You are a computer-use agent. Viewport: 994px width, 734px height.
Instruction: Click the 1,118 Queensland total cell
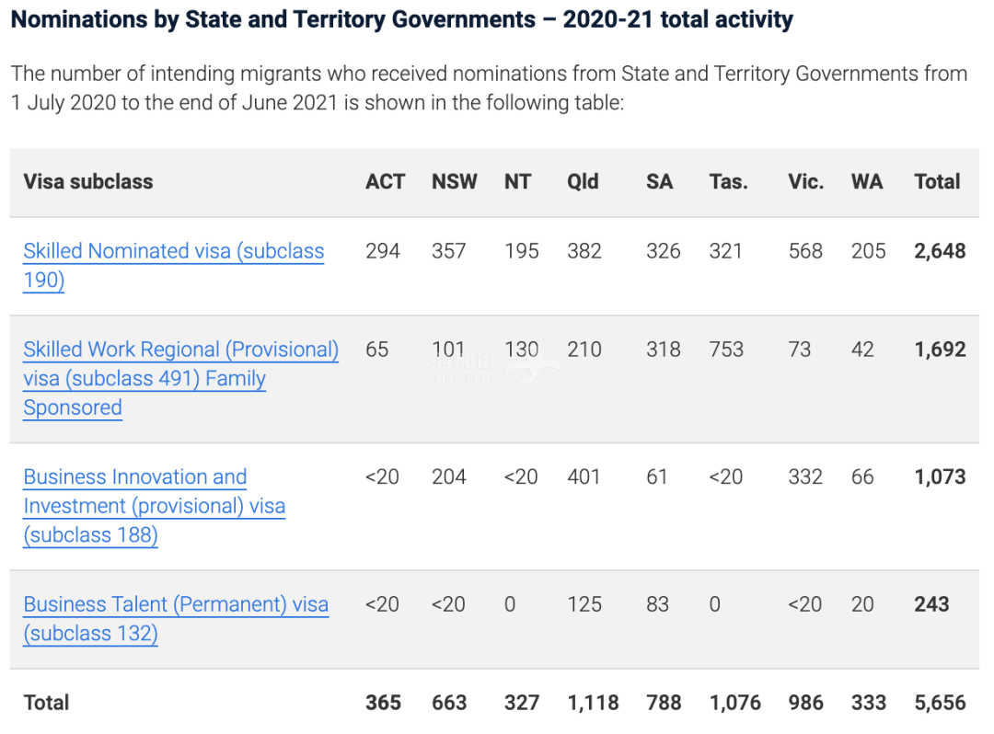tap(593, 704)
